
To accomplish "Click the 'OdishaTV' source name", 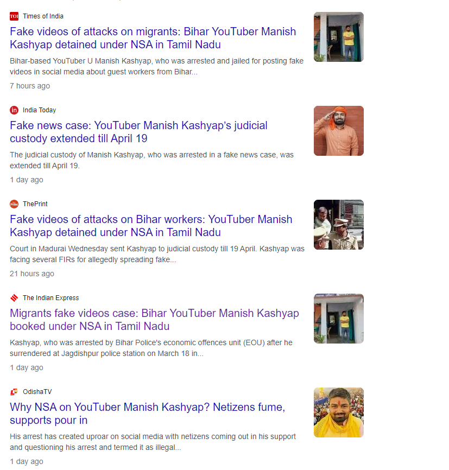I will point(37,391).
